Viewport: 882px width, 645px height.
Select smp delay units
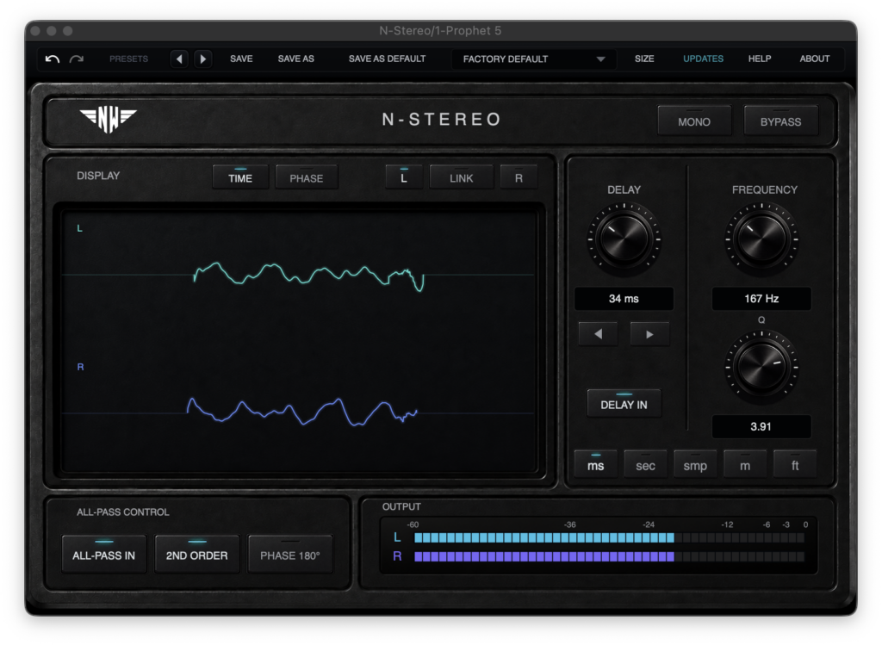tap(695, 464)
